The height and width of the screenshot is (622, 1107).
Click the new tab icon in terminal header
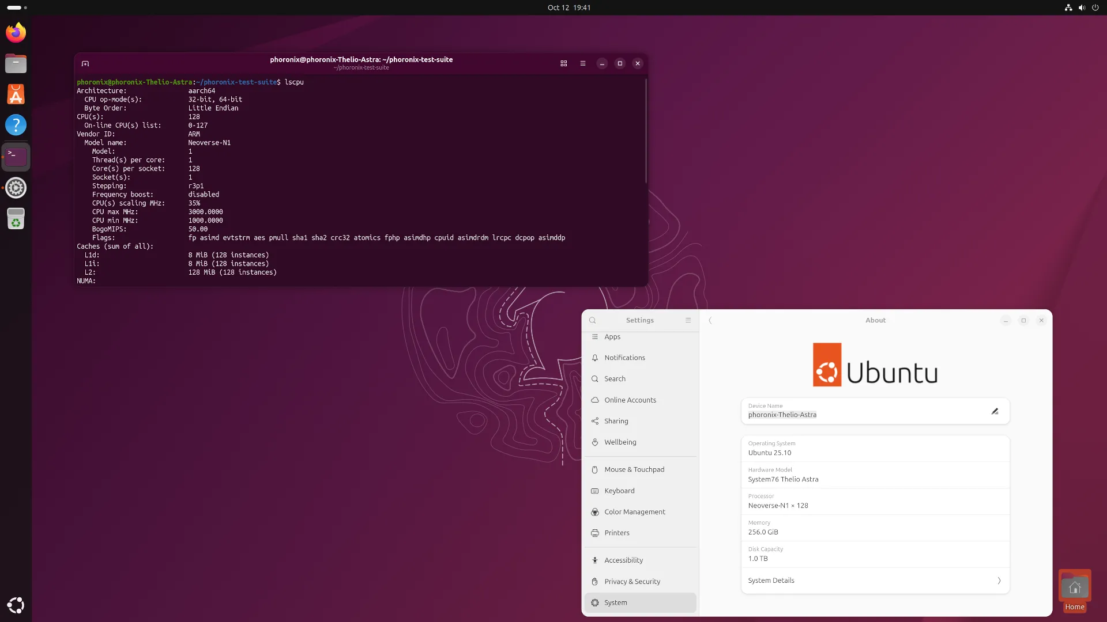tap(85, 63)
